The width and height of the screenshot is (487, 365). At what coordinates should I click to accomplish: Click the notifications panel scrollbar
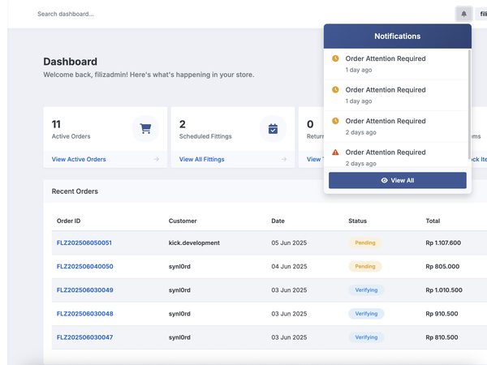click(x=469, y=104)
